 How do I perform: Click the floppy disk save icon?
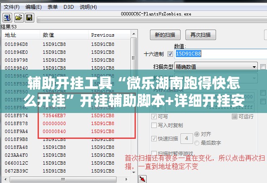[x=29, y=18]
